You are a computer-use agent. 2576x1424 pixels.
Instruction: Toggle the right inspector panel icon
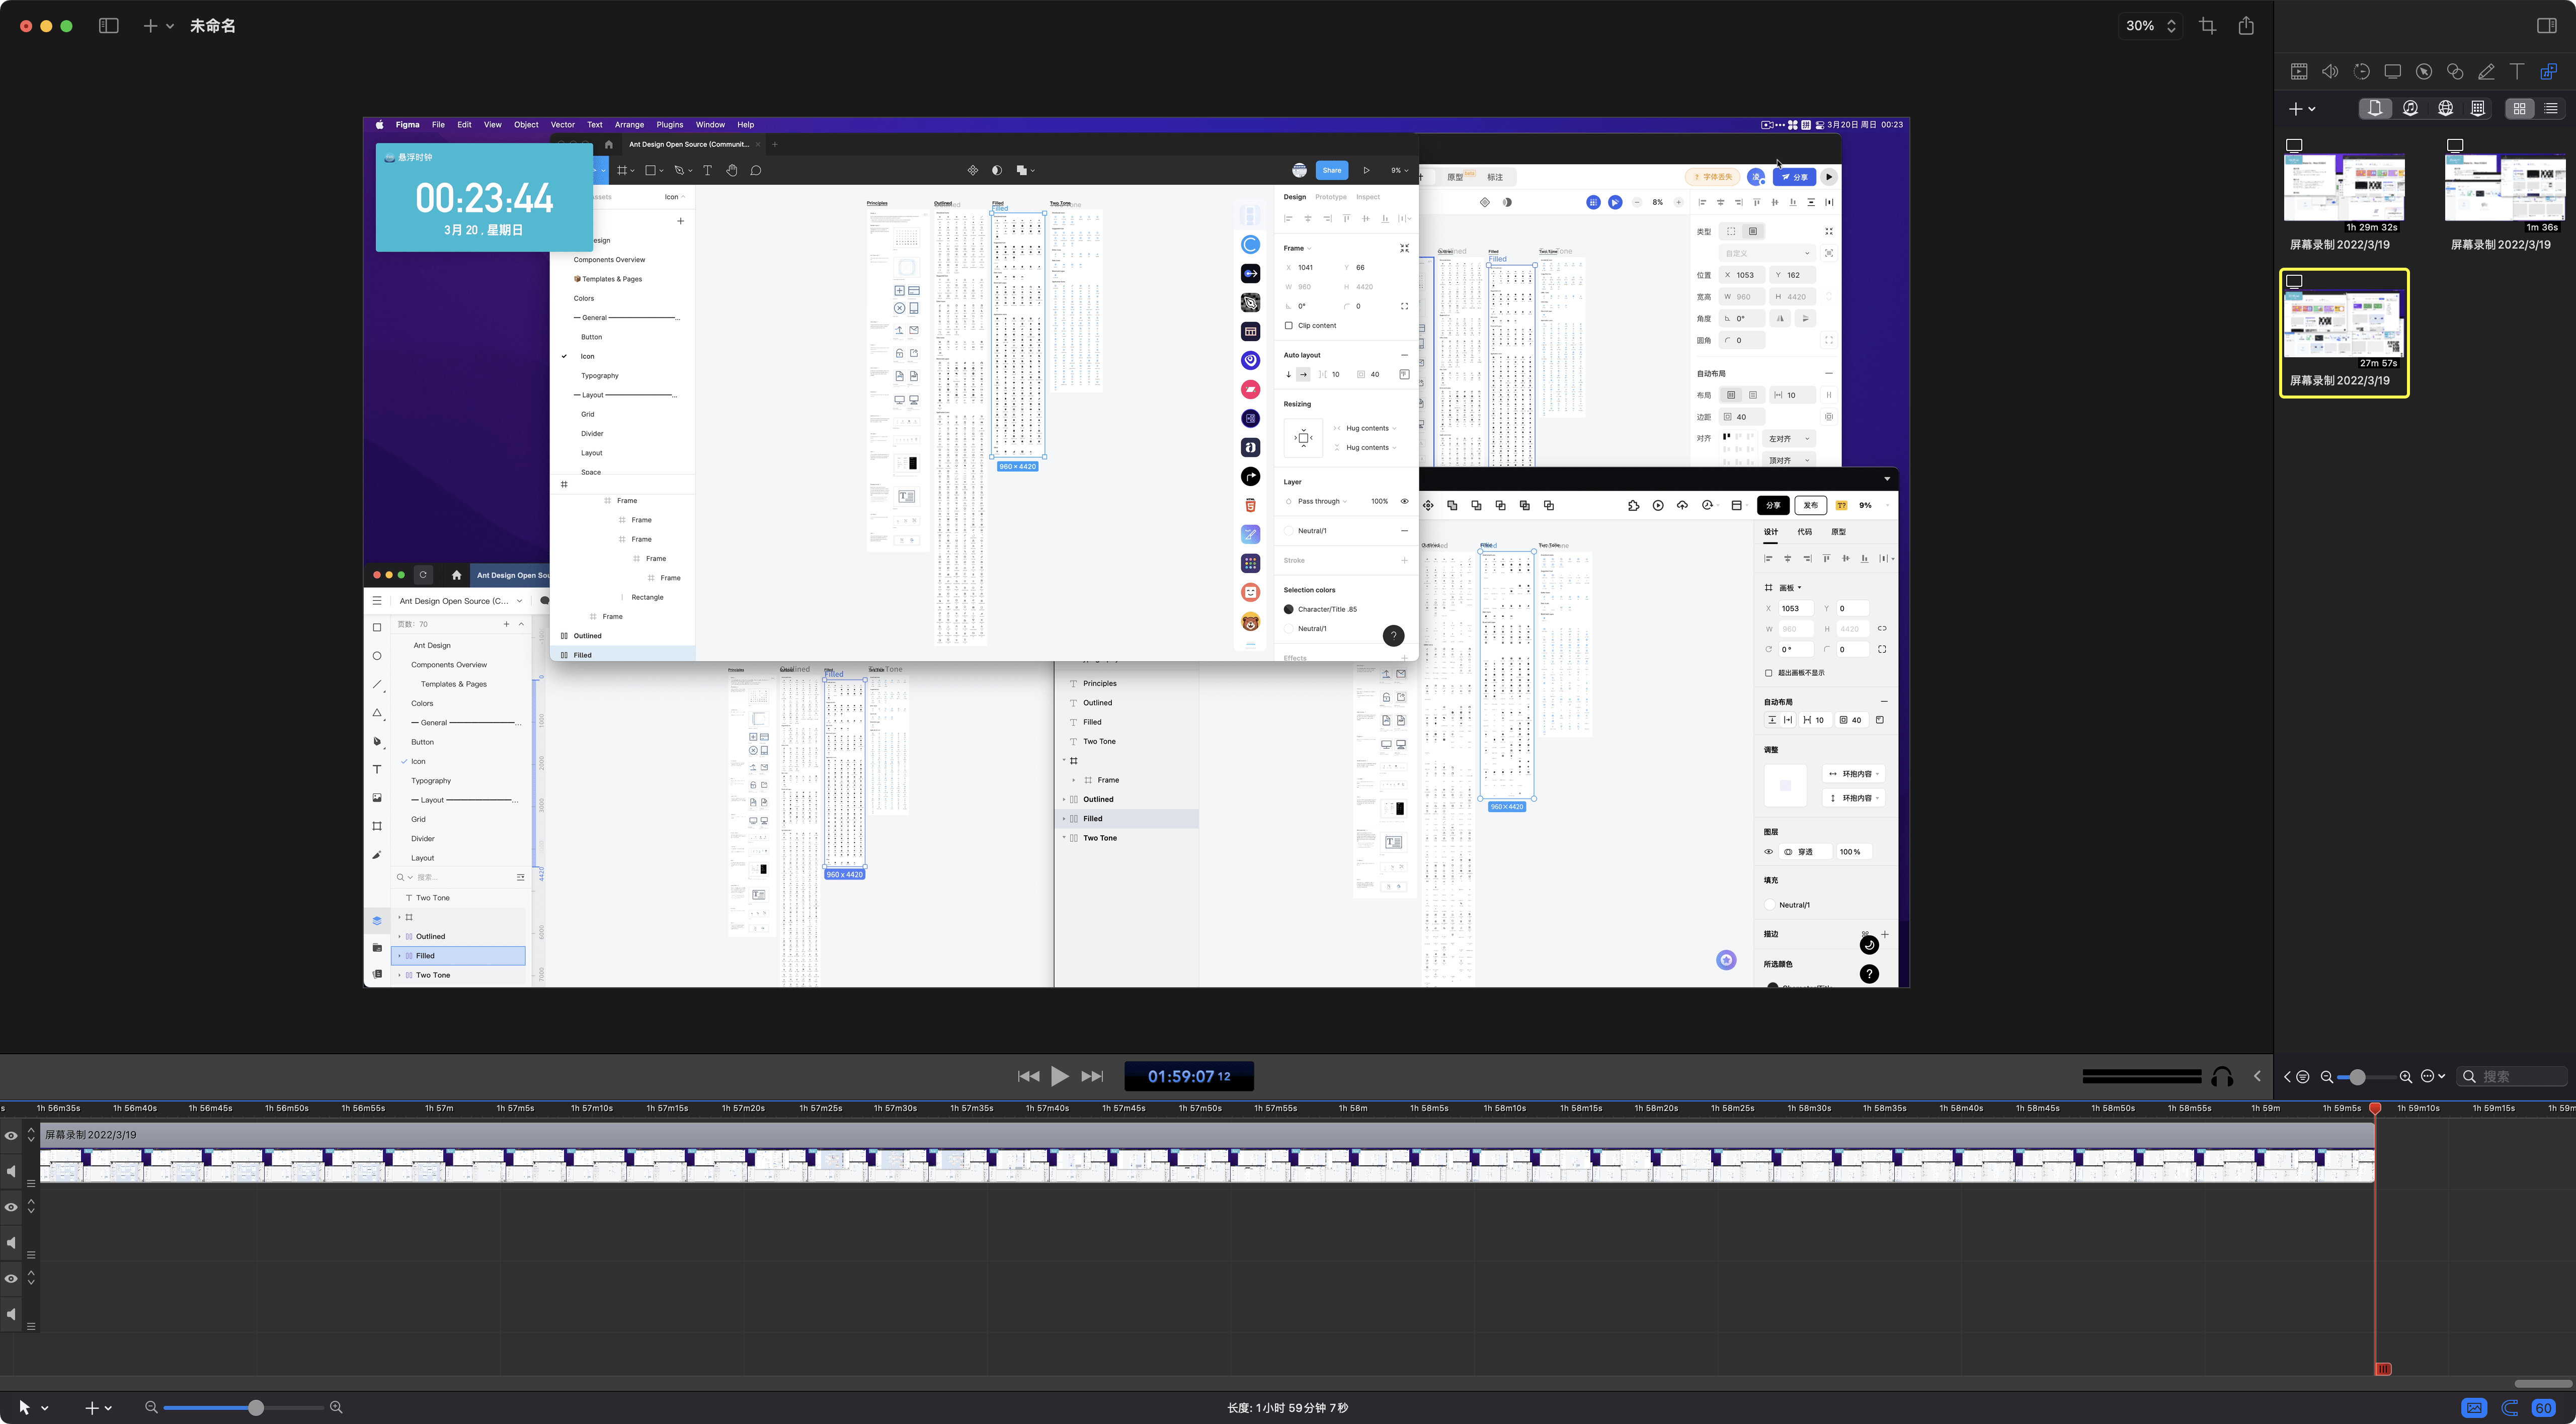2547,26
